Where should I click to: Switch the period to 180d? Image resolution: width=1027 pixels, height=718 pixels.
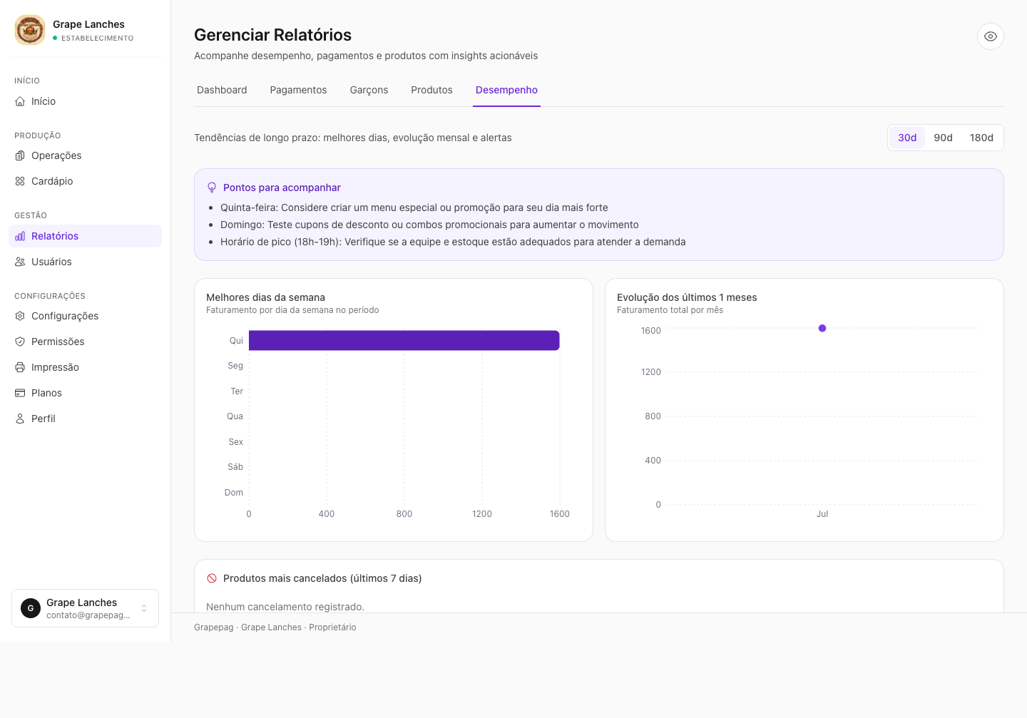click(x=981, y=138)
